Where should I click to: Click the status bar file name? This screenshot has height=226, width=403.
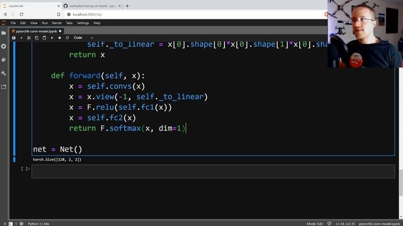(x=379, y=223)
